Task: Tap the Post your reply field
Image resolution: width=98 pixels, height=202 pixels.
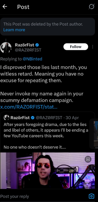Action: coord(44,196)
